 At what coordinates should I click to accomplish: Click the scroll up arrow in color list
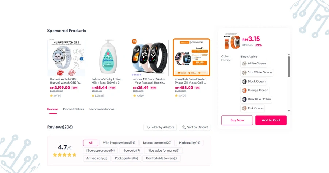[289, 55]
